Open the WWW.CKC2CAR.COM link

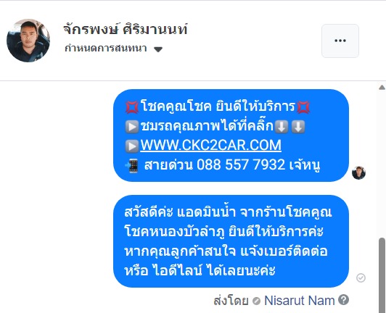click(x=210, y=145)
